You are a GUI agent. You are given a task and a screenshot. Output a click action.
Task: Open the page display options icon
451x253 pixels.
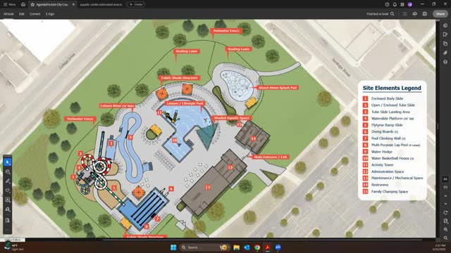click(445, 221)
